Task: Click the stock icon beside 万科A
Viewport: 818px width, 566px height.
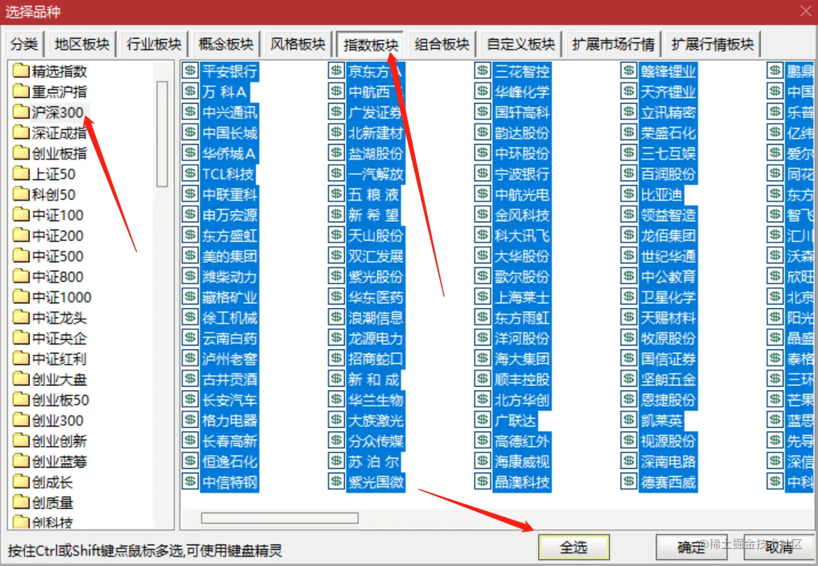Action: coord(190,91)
